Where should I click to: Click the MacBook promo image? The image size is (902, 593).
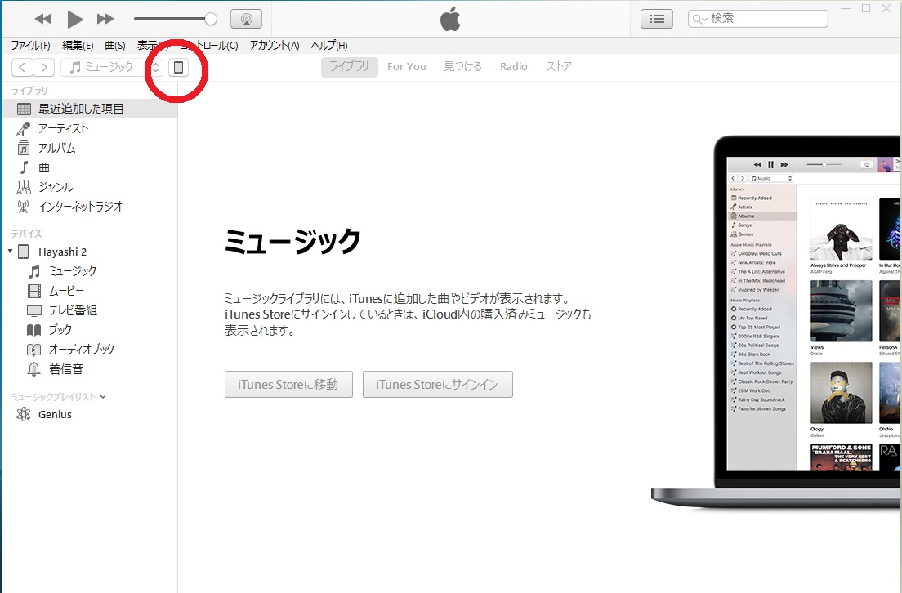[x=776, y=323]
